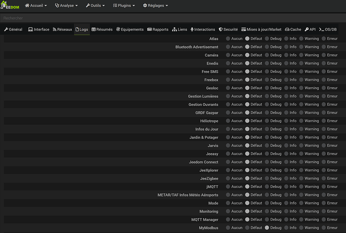Viewport: 346px width, 233px height.
Task: Open the Outils menu
Action: 97,6
